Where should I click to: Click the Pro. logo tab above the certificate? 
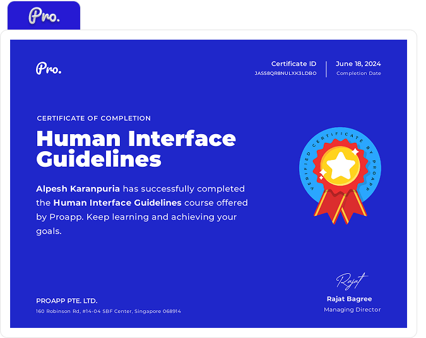point(44,16)
